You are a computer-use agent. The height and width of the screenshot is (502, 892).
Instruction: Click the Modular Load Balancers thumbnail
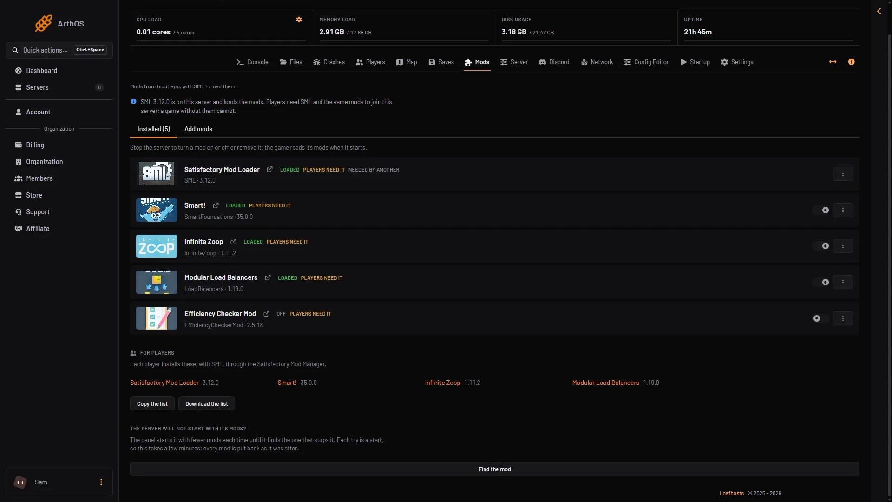(x=157, y=282)
